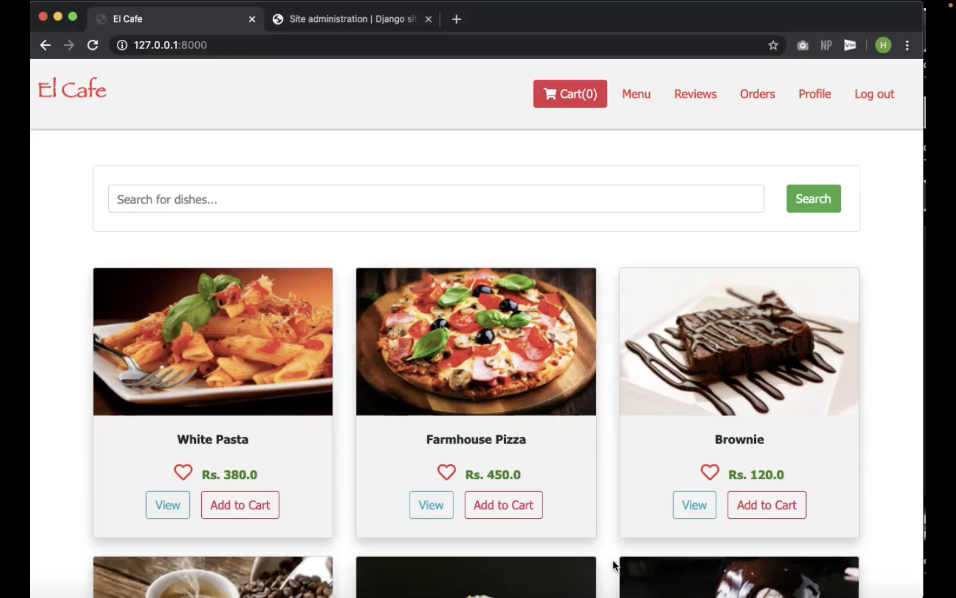Open the Orders link
This screenshot has height=598, width=956.
click(757, 94)
